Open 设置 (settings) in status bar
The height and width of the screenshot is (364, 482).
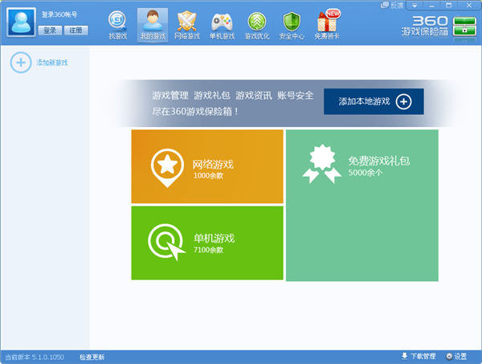[456, 357]
